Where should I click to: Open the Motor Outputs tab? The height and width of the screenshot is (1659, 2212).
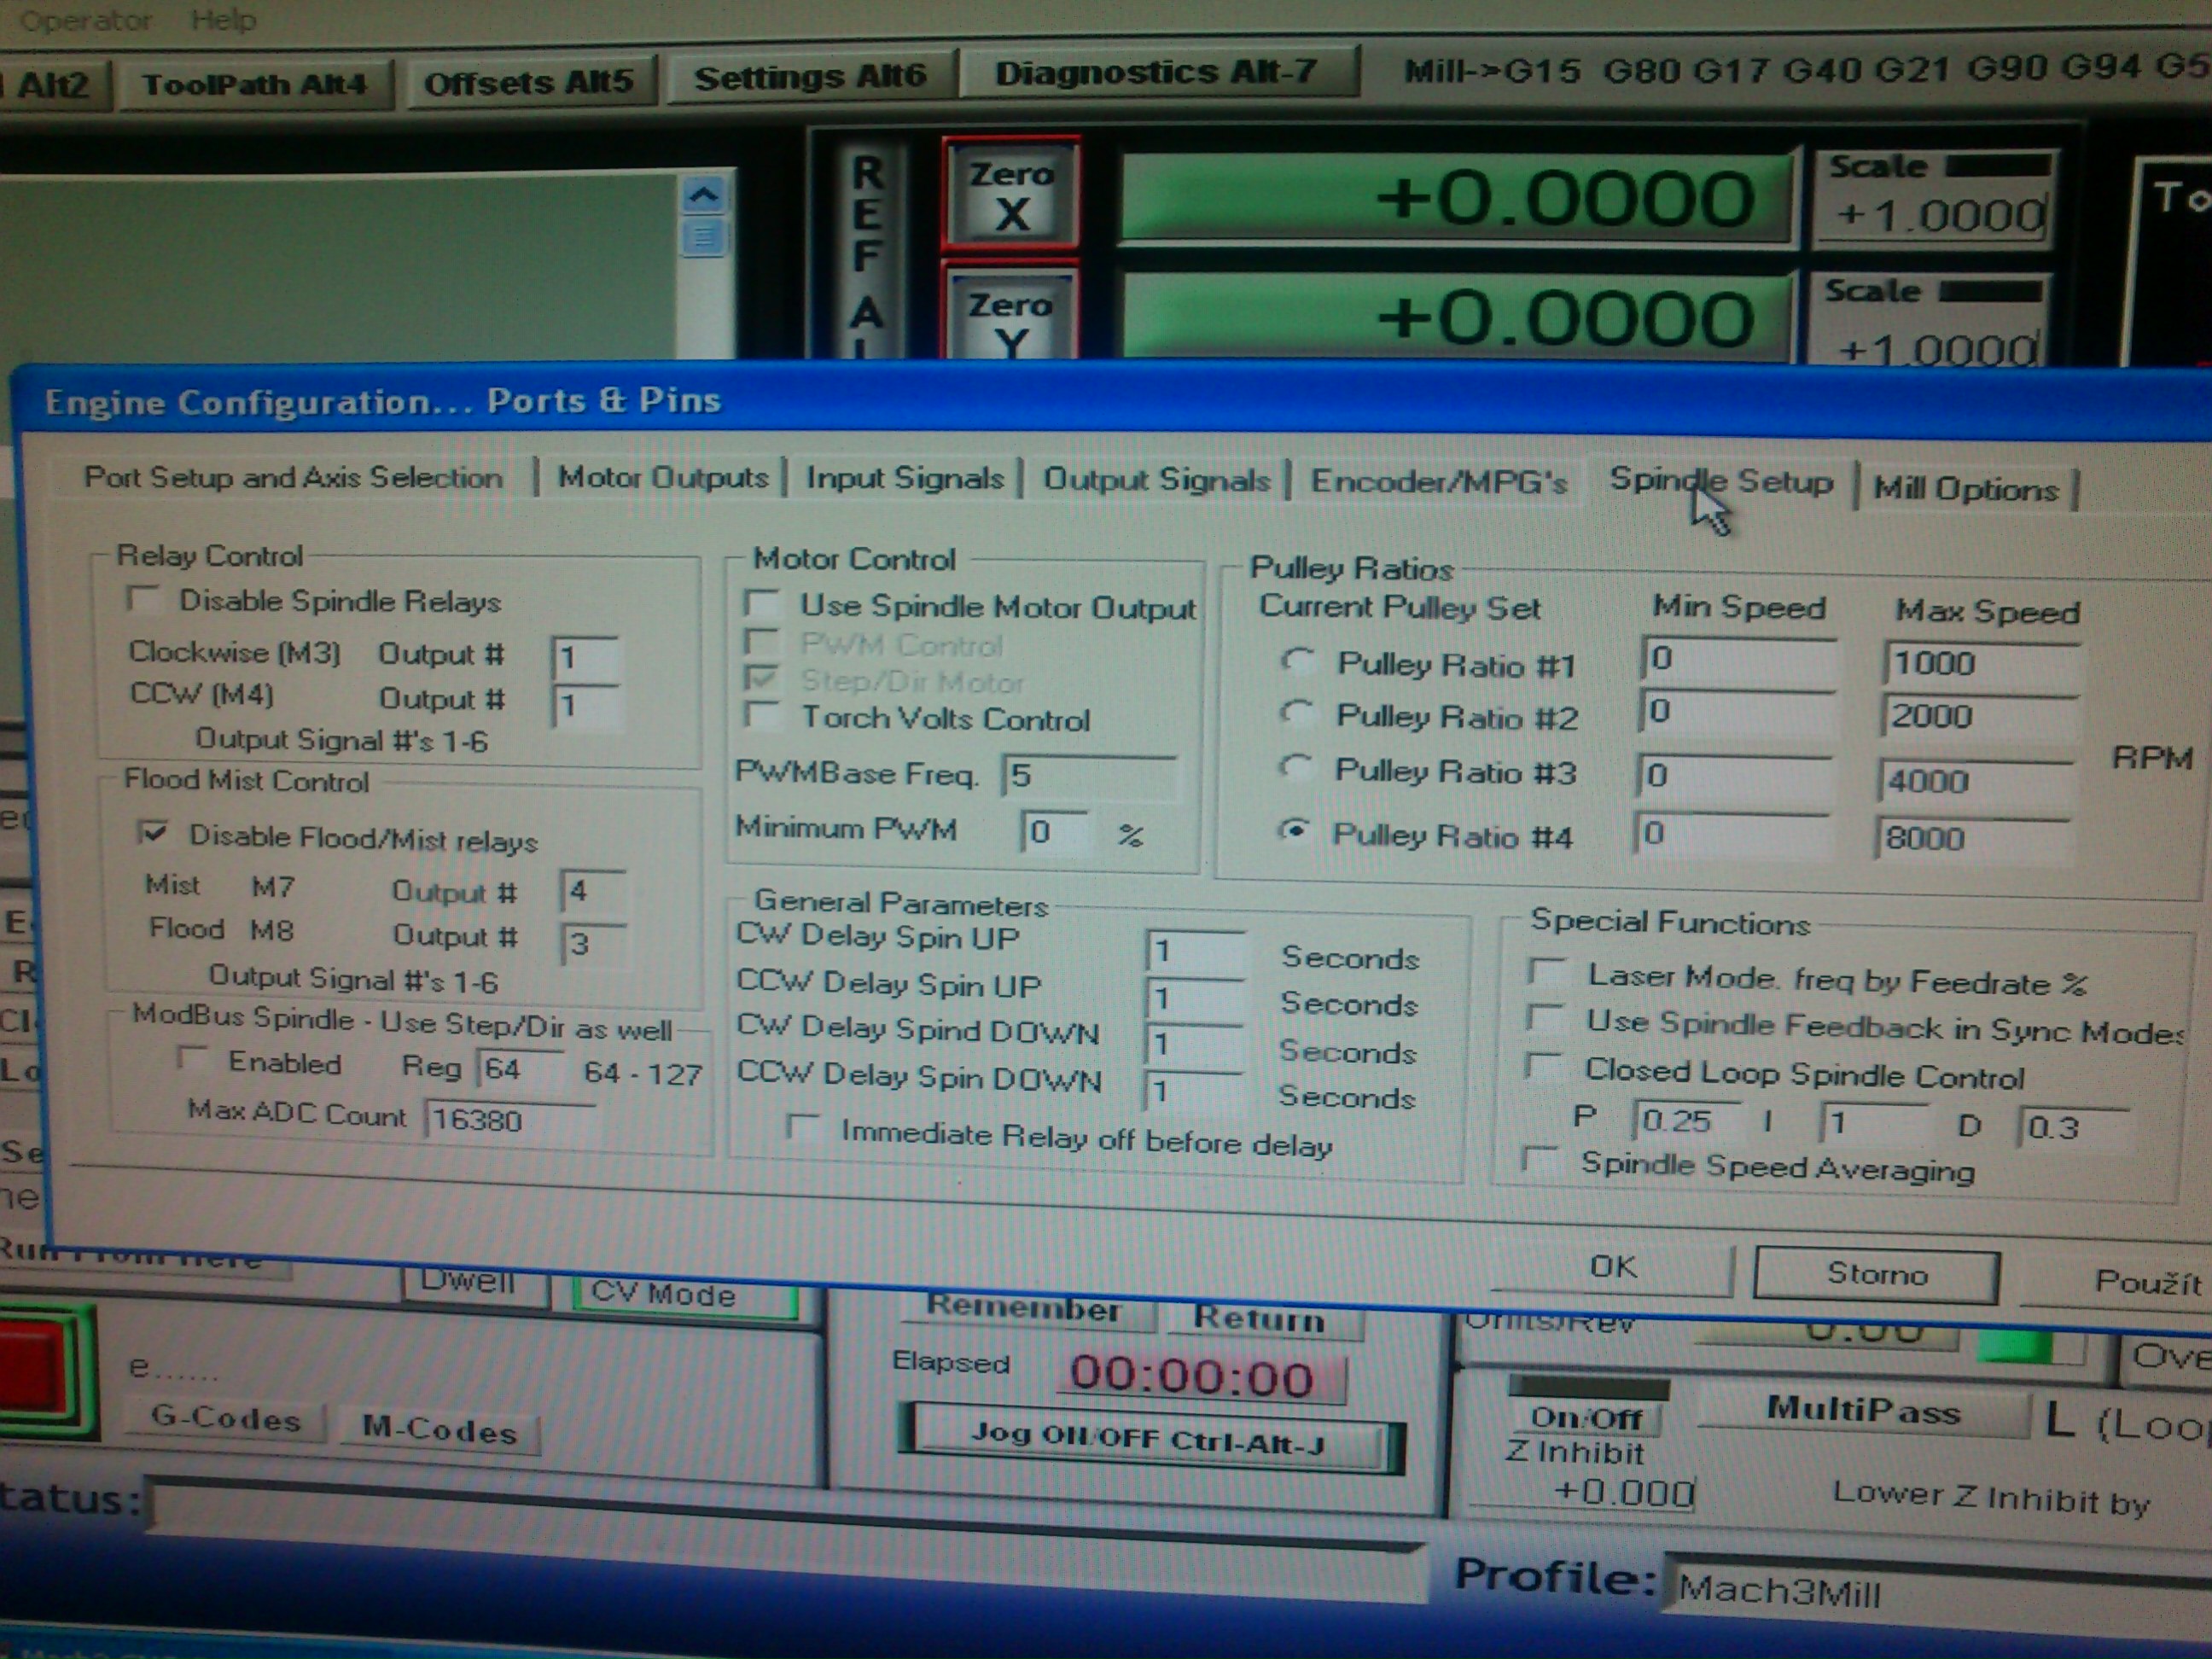coord(662,477)
